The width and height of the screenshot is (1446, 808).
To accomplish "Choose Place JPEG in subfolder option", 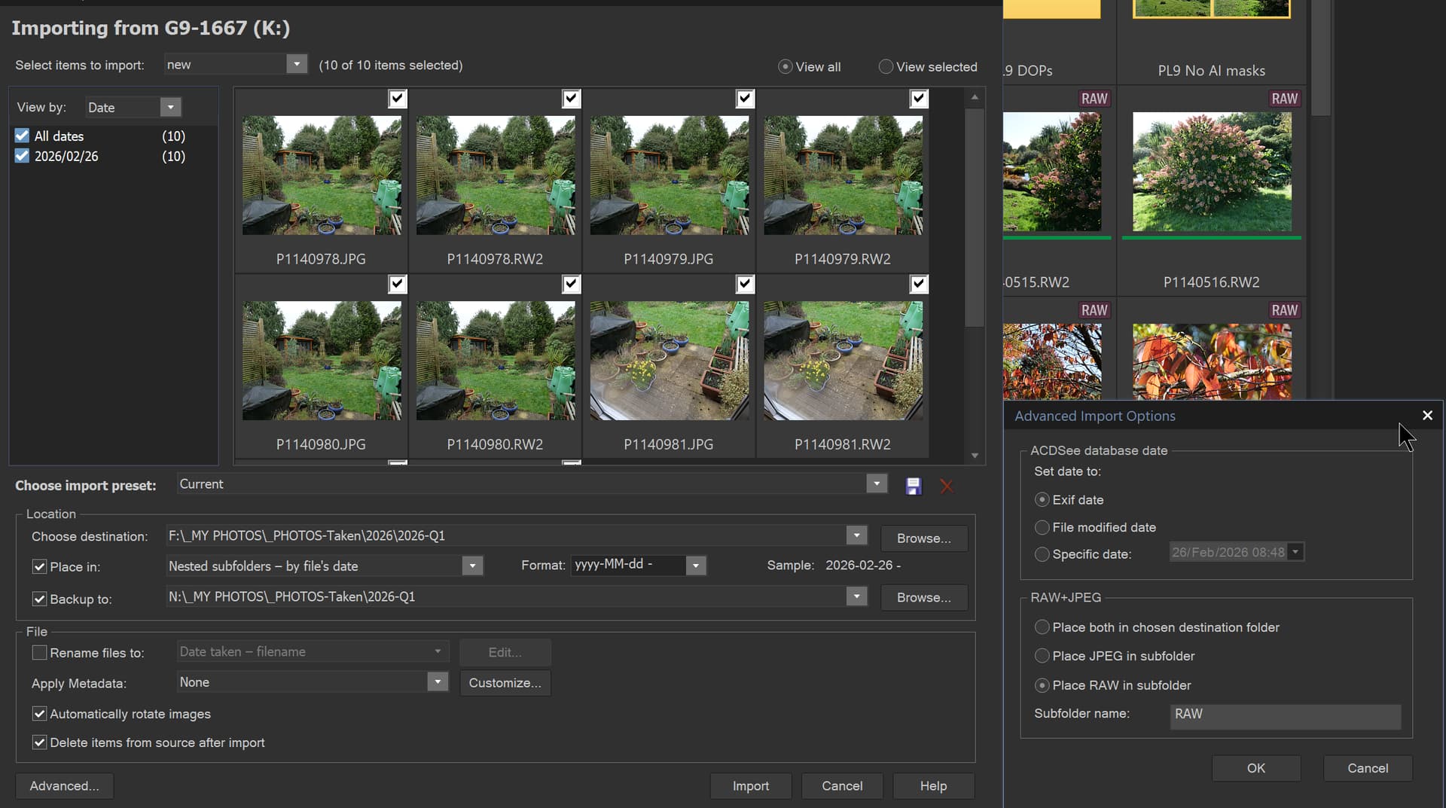I will (x=1042, y=656).
